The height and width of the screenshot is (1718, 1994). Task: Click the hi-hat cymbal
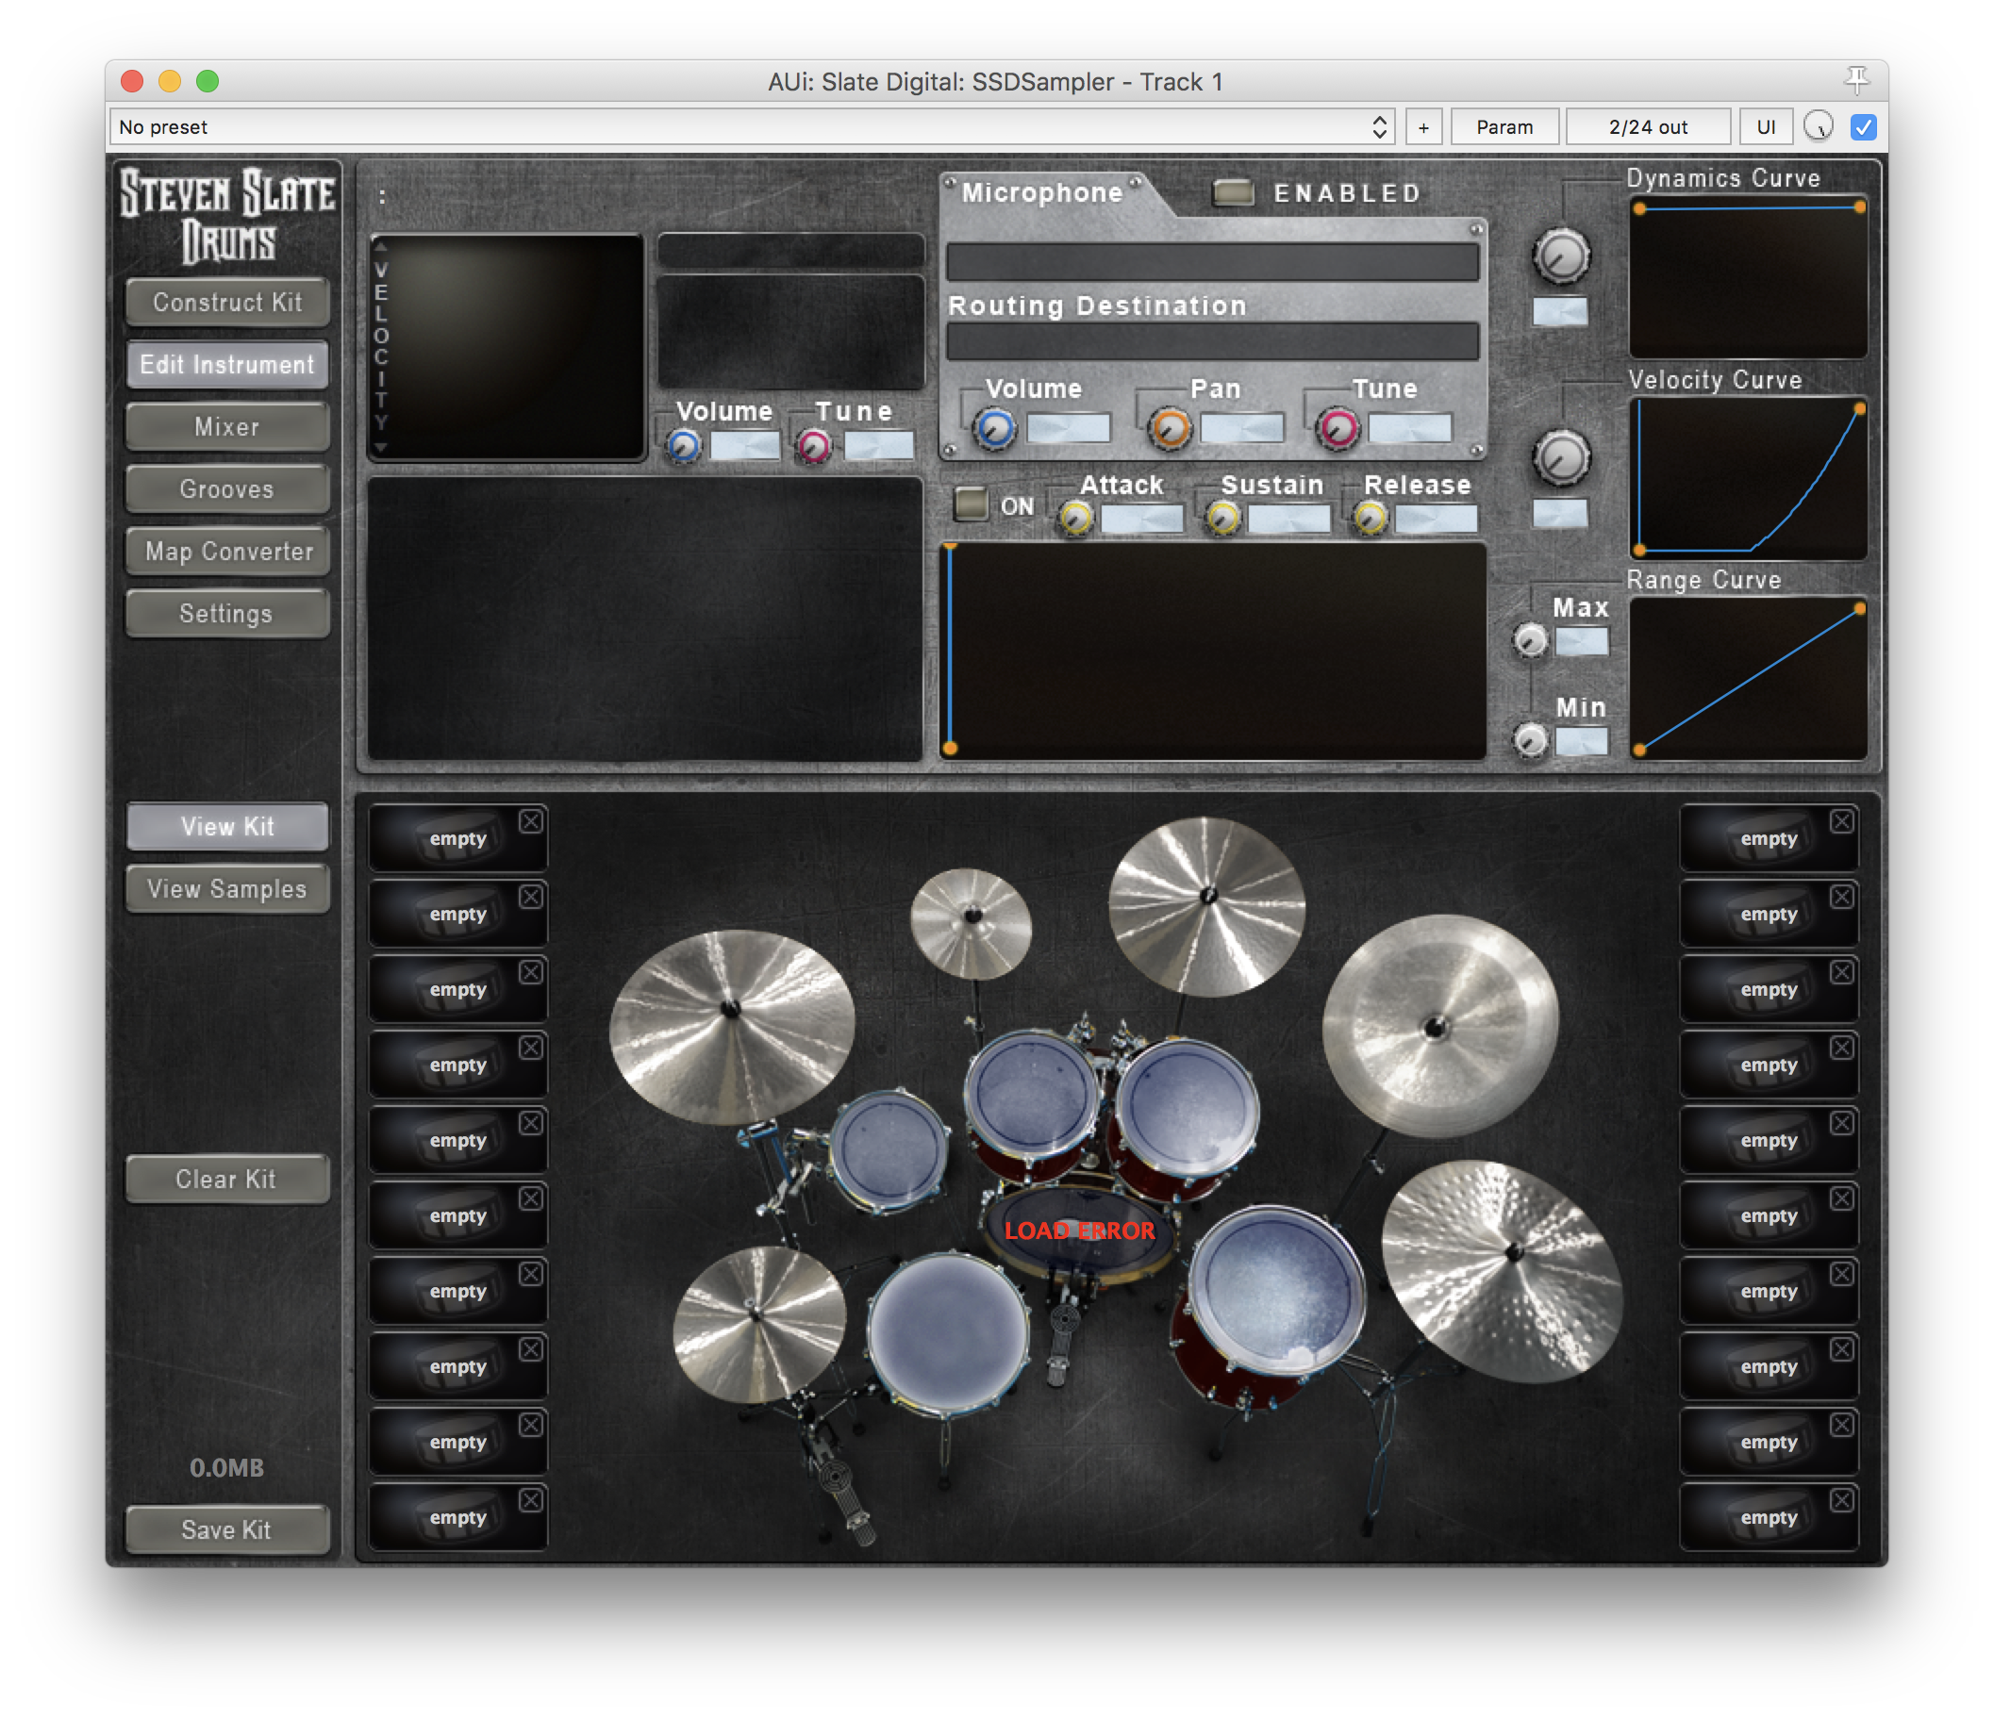(758, 1324)
